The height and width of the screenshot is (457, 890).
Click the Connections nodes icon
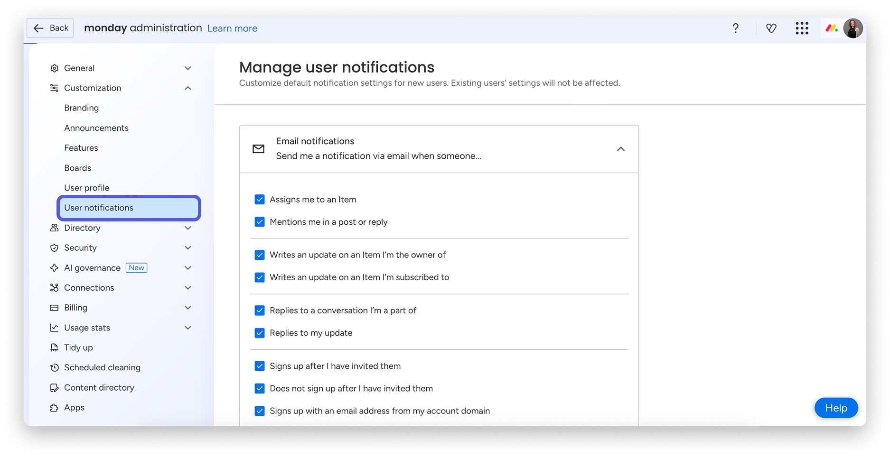(x=55, y=288)
